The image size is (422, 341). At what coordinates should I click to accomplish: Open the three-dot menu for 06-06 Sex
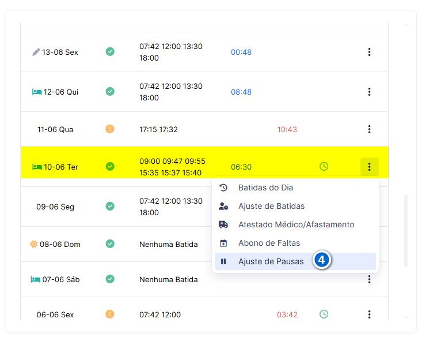[369, 314]
